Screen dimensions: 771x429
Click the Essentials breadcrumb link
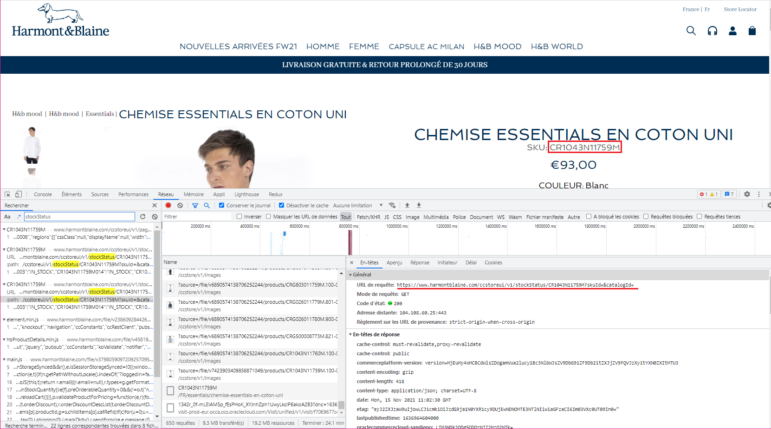pyautogui.click(x=99, y=114)
